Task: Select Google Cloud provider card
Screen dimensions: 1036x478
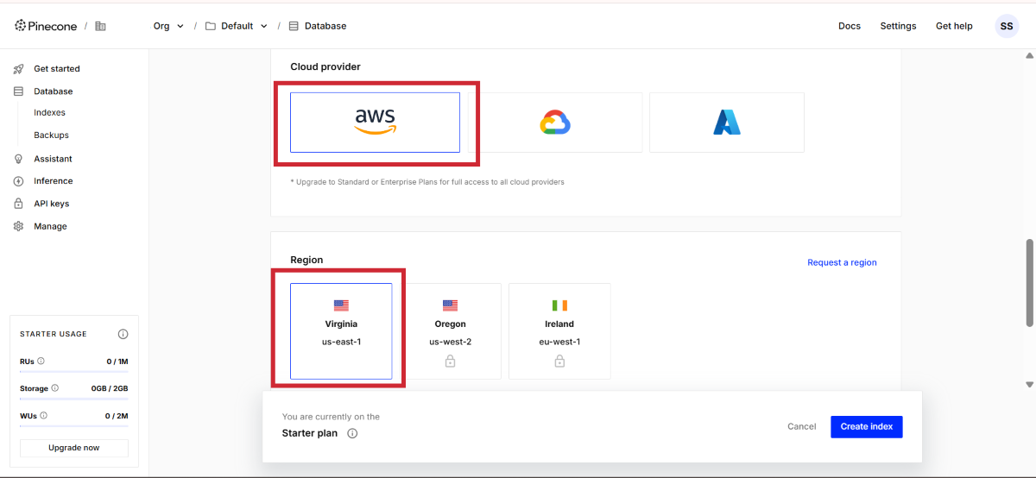Action: coord(555,123)
